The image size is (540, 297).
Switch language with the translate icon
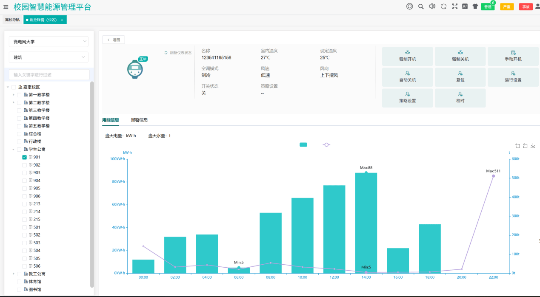tap(465, 6)
